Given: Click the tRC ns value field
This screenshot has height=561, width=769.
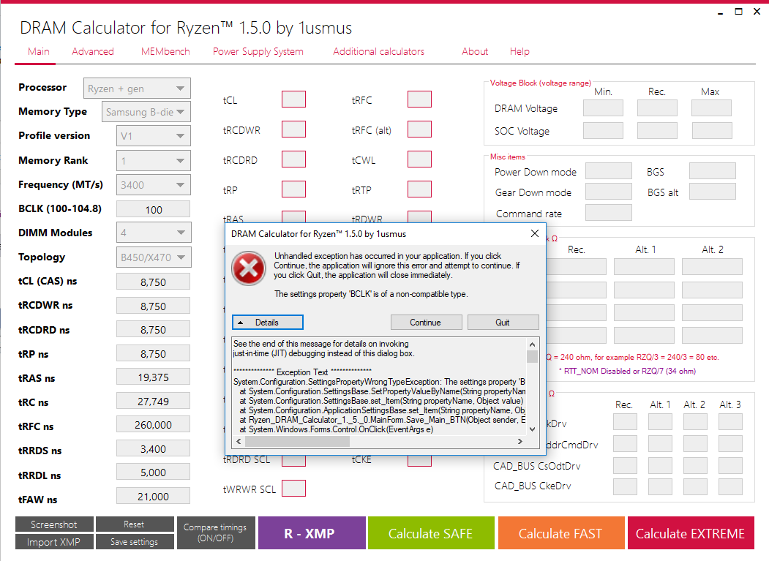Looking at the screenshot, I should click(x=153, y=401).
